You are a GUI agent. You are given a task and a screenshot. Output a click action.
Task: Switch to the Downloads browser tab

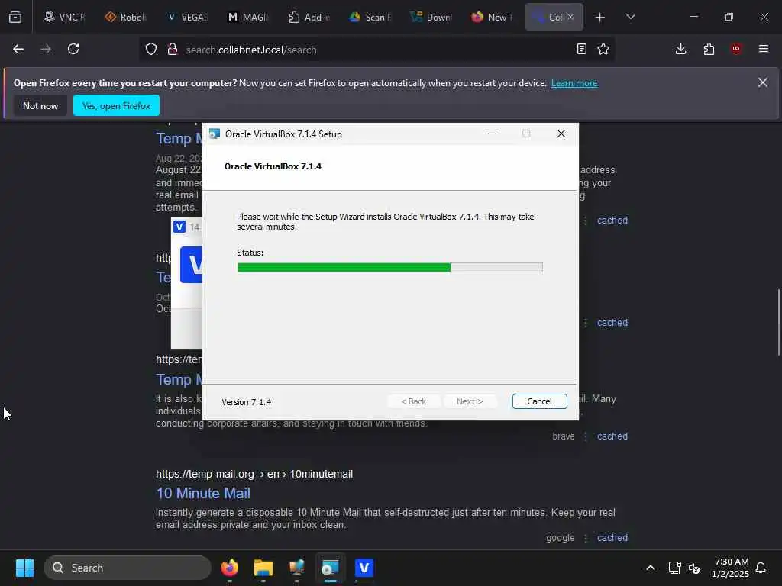pyautogui.click(x=431, y=17)
